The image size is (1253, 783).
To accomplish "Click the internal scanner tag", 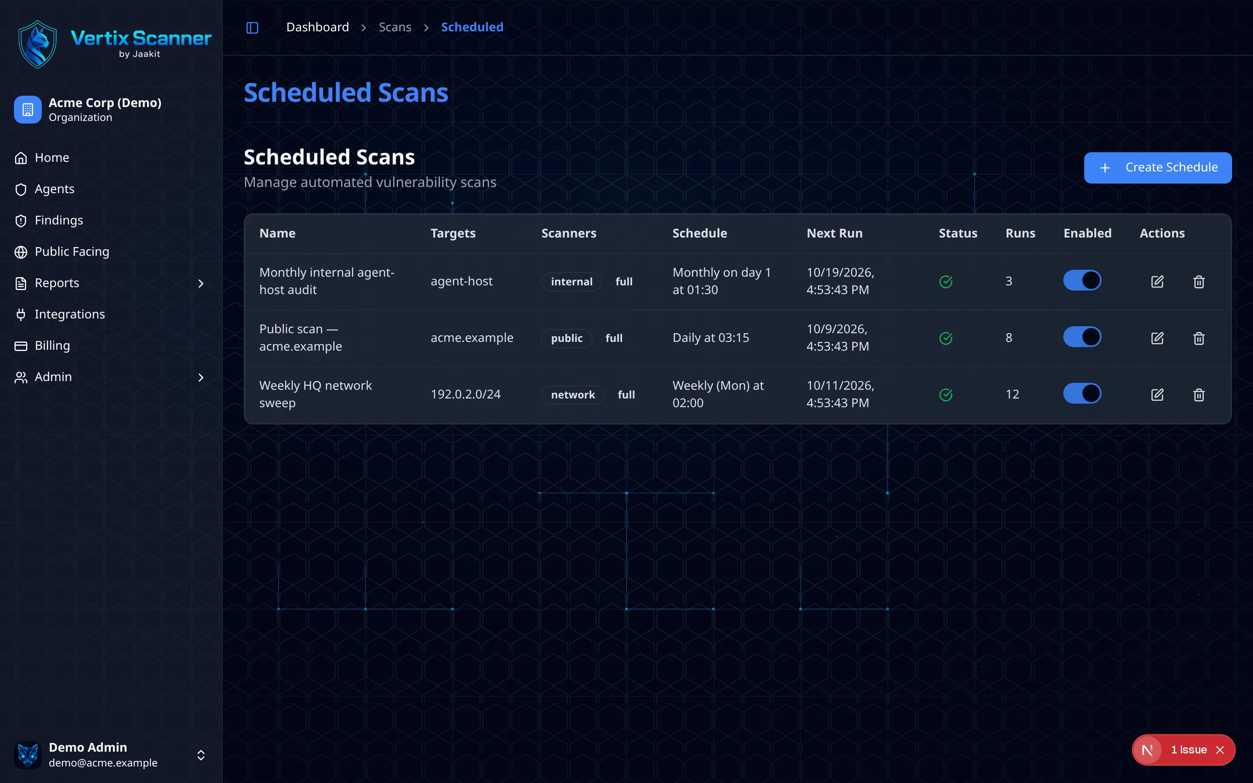I will 572,281.
